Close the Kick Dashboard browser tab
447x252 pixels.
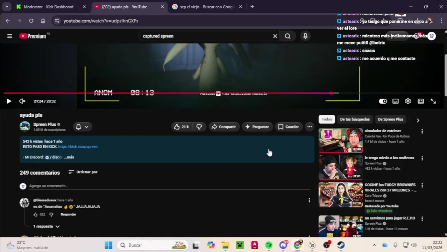[84, 7]
